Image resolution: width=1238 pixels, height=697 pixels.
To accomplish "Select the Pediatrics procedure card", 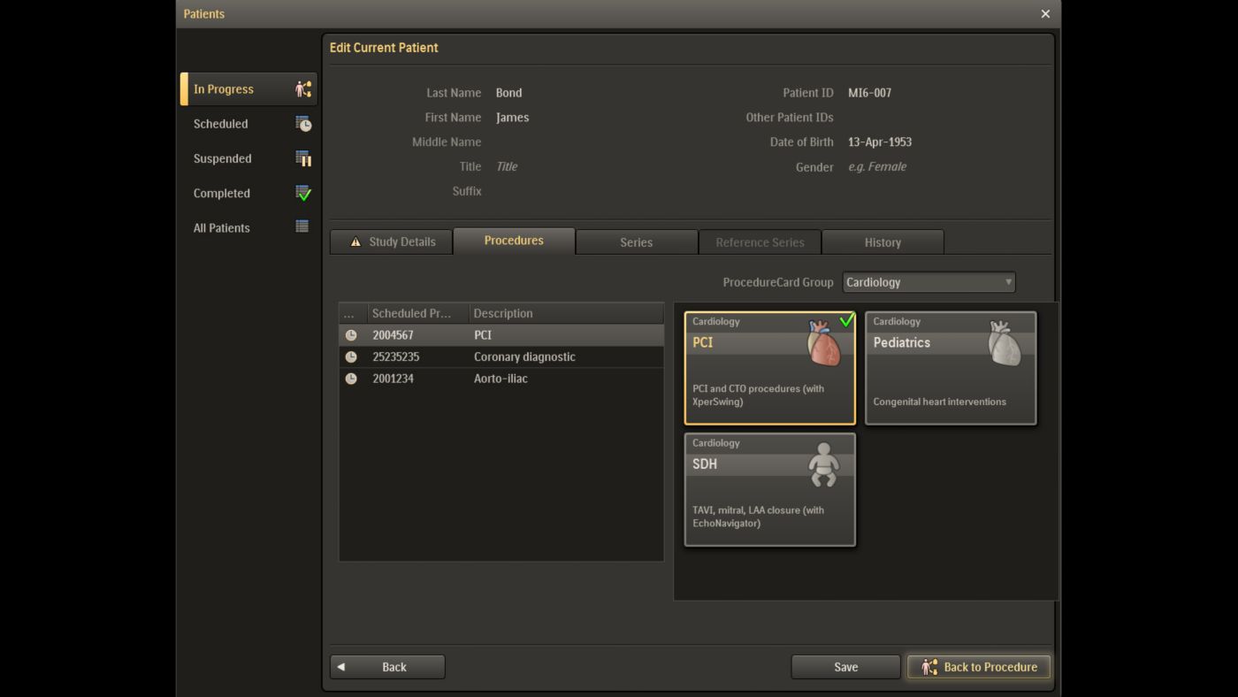I will [x=951, y=368].
